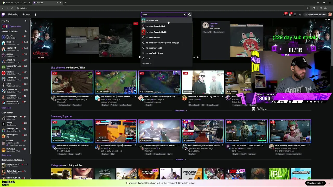Sort the Followed Channels list
Screen dimensions: 333x187
coord(26,31)
